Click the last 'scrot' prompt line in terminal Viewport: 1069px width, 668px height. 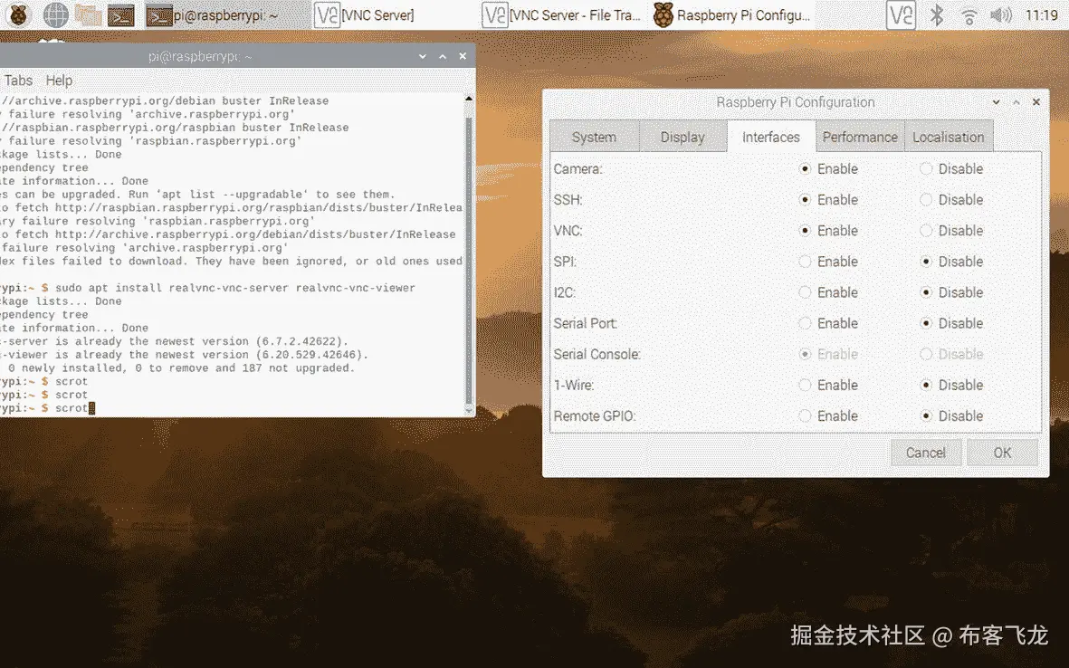point(48,408)
